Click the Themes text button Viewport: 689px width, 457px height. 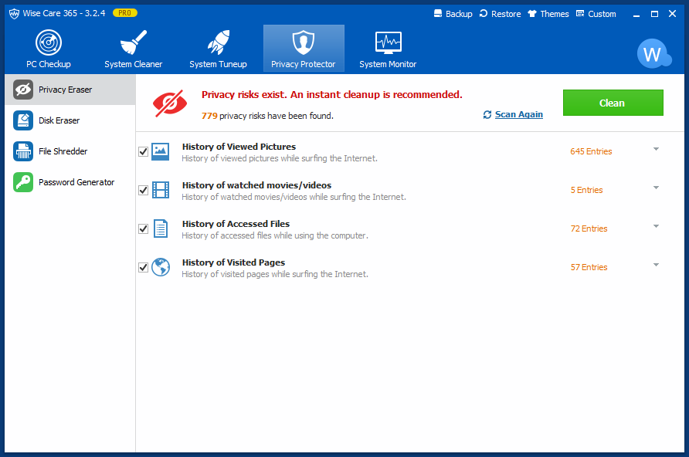[x=555, y=14]
